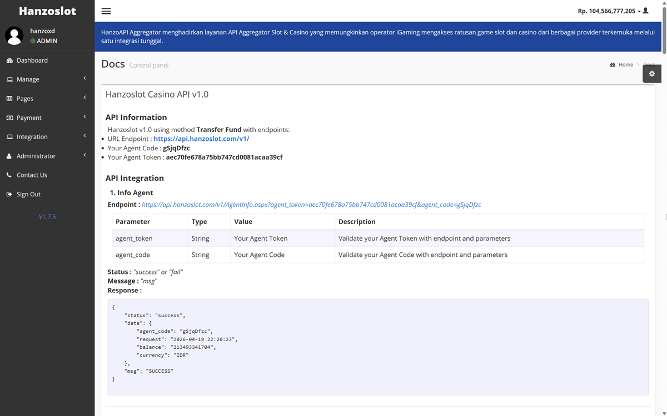Image resolution: width=667 pixels, height=416 pixels.
Task: Click the Hanzoslot logo title
Action: pos(47,11)
